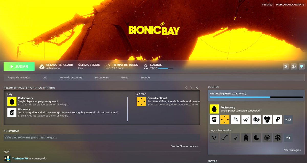Click the achievements ribbon icon in header
The image size is (307, 163).
point(146,67)
